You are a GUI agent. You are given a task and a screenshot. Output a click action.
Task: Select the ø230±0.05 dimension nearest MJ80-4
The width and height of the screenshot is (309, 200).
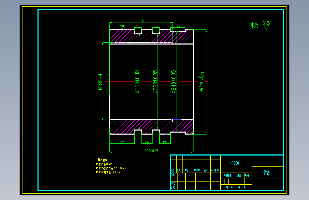pyautogui.click(x=137, y=81)
